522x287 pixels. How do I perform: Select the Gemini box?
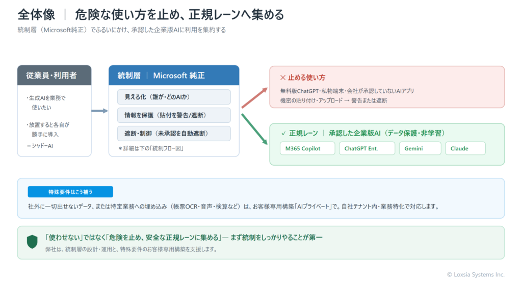pos(420,148)
